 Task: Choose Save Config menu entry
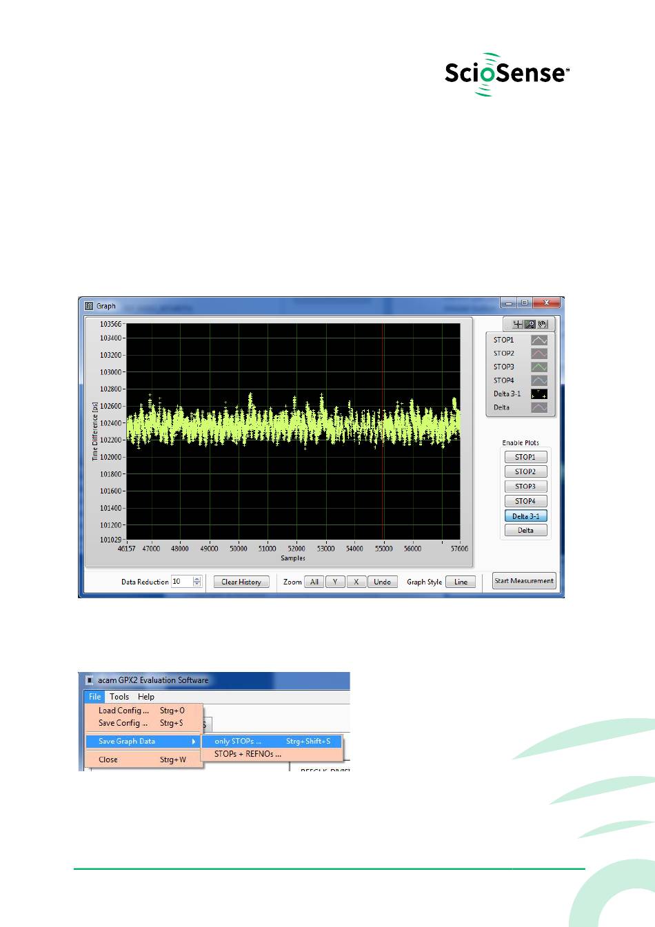coord(144,723)
